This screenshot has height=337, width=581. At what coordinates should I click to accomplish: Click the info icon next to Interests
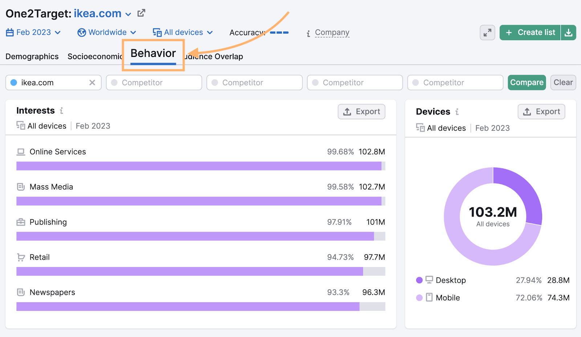click(x=61, y=111)
